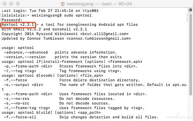This screenshot has width=193, height=121.
Task: Click the -advance,--advanced option text
Action: (x=26, y=53)
